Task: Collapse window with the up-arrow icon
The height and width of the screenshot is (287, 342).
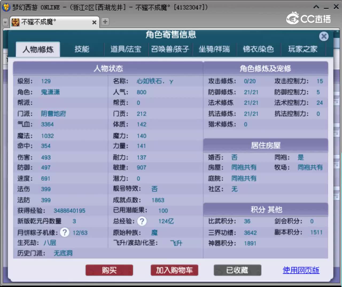Action: (316, 7)
